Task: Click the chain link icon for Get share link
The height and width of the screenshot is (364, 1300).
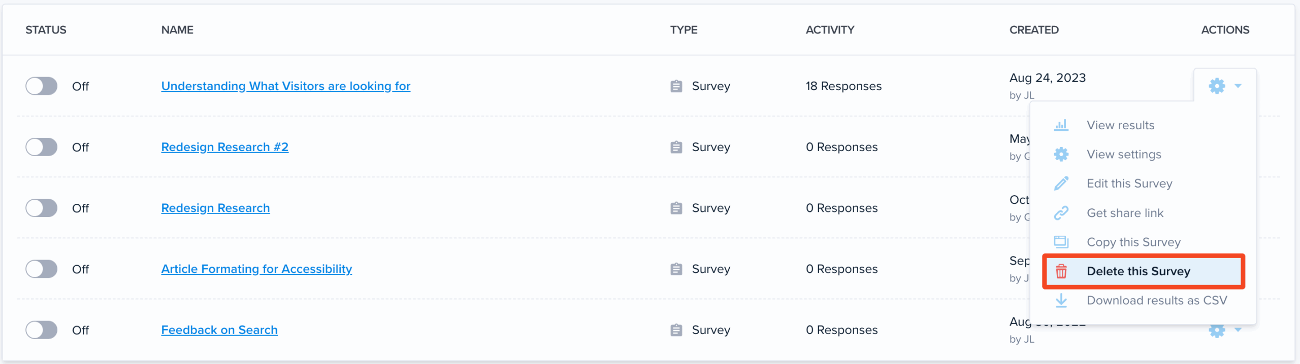Action: click(1061, 213)
